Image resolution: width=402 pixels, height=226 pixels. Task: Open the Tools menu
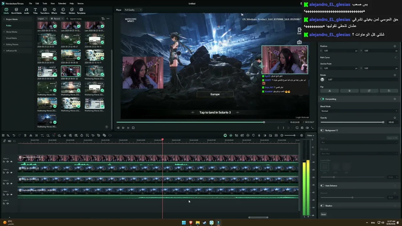tap(45, 3)
